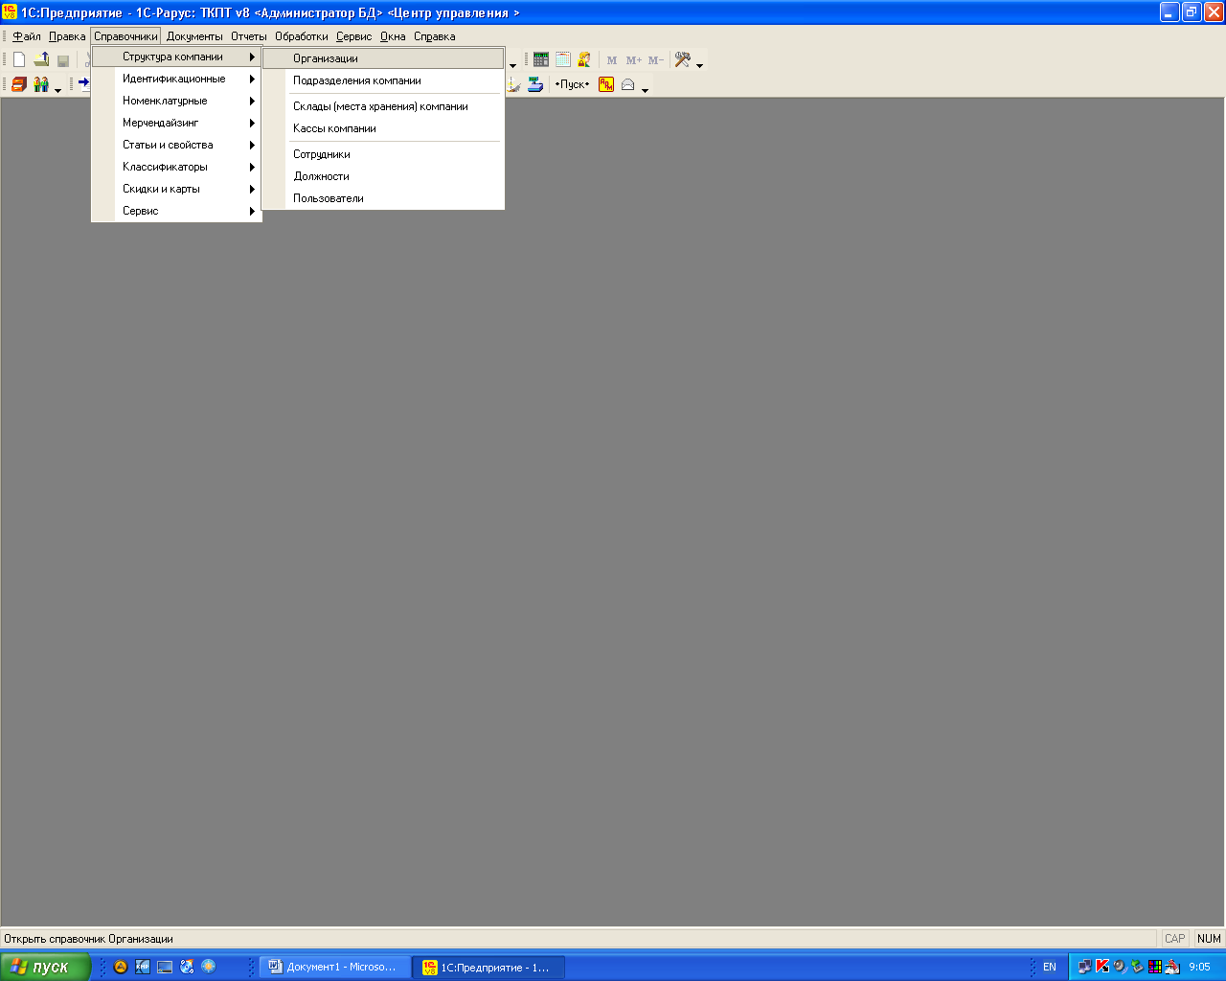
Task: Click the greyed-out Save diskette icon
Action: (63, 60)
